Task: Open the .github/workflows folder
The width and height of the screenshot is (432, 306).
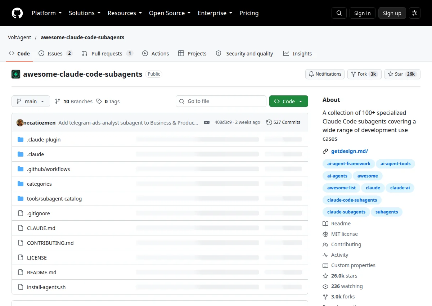Action: point(48,169)
